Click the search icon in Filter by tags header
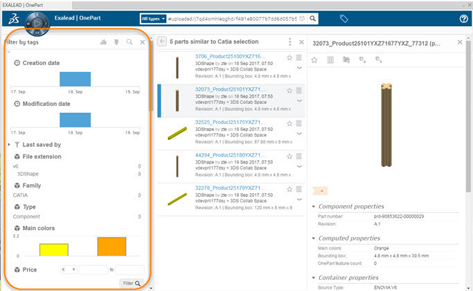This screenshot has height=291, width=473. pyautogui.click(x=130, y=42)
